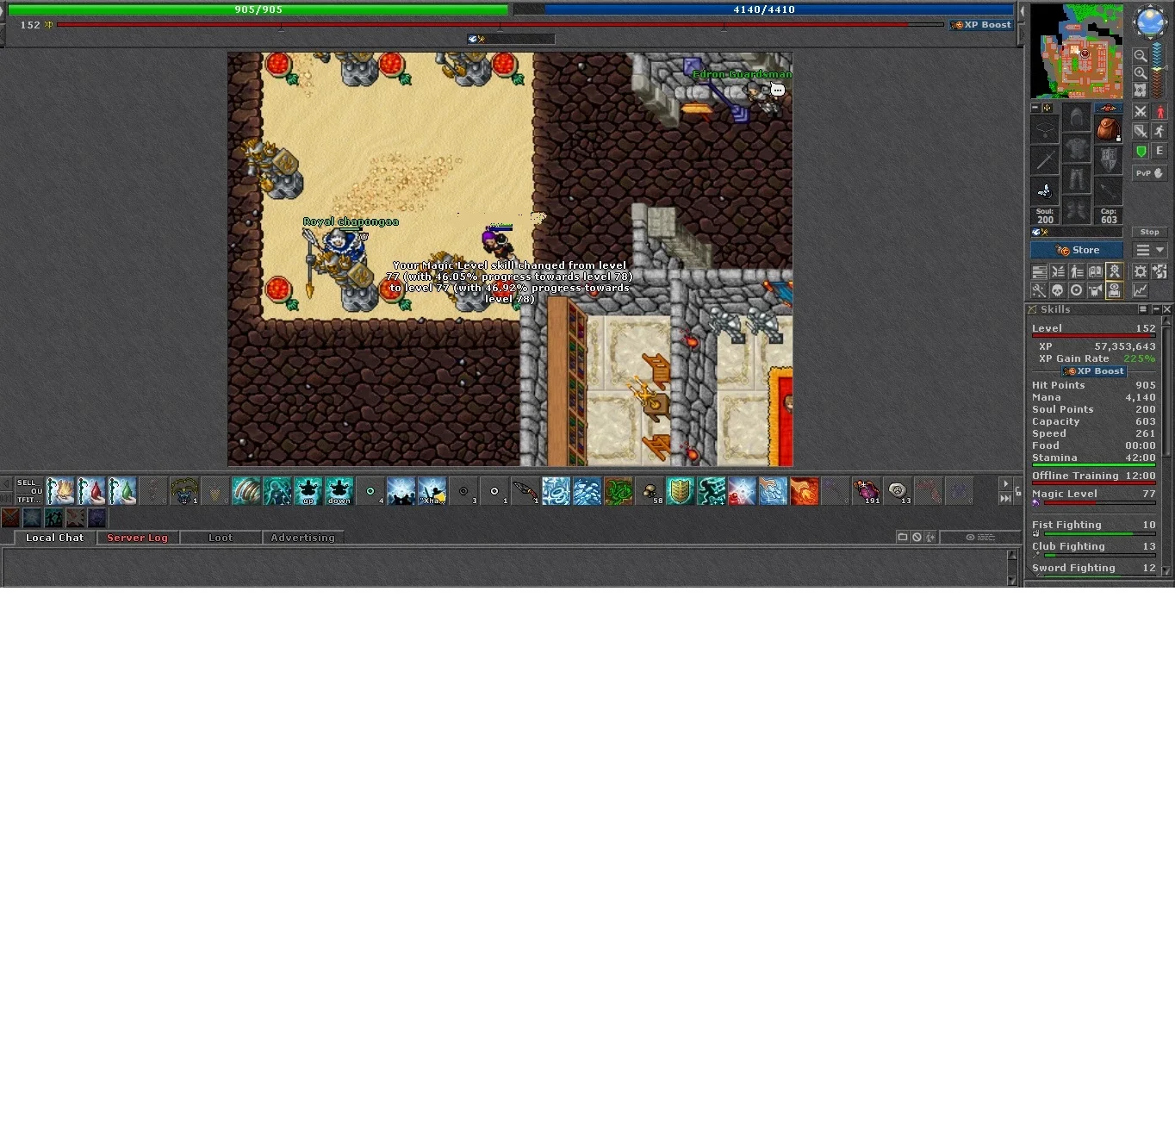Jump to last action bar page

pos(1005,499)
